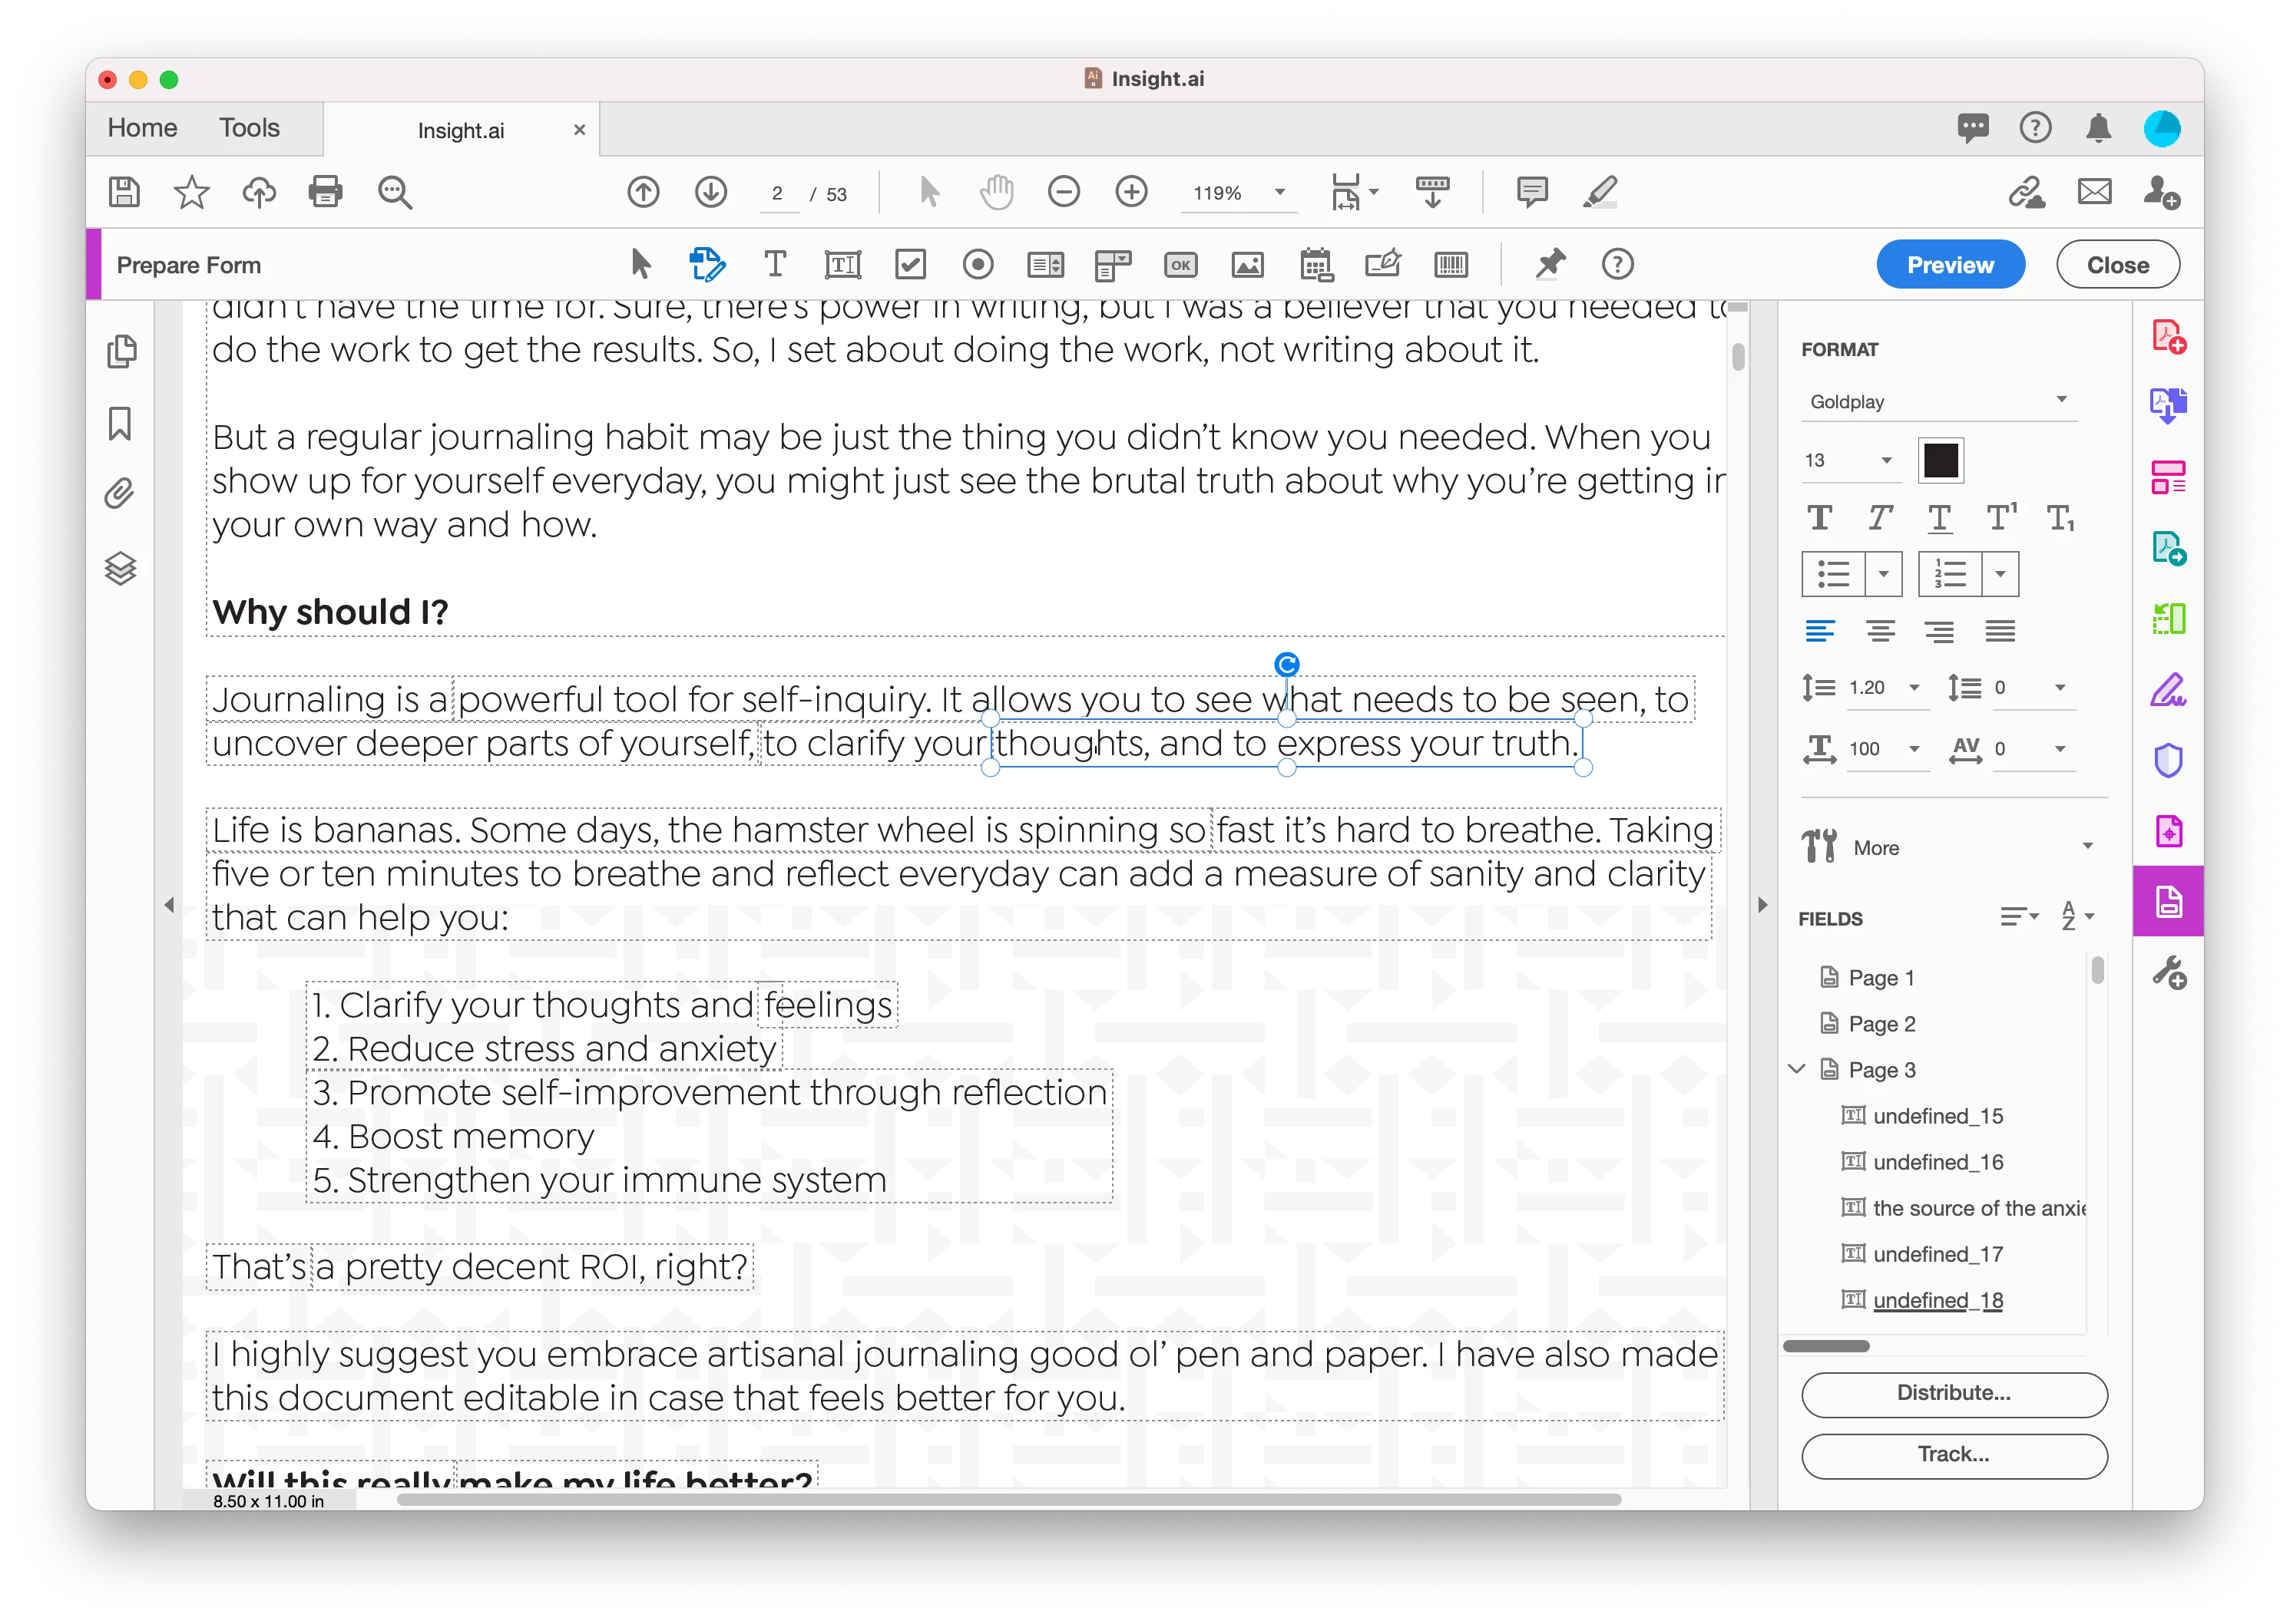Viewport: 2290px width, 1624px height.
Task: Open the Layers panel in left sidebar
Action: (120, 569)
